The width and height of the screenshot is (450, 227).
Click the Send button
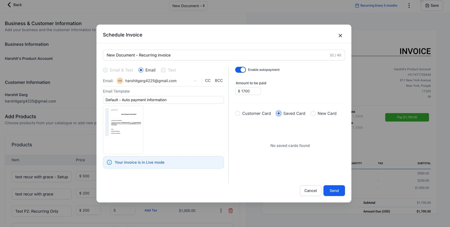click(334, 191)
